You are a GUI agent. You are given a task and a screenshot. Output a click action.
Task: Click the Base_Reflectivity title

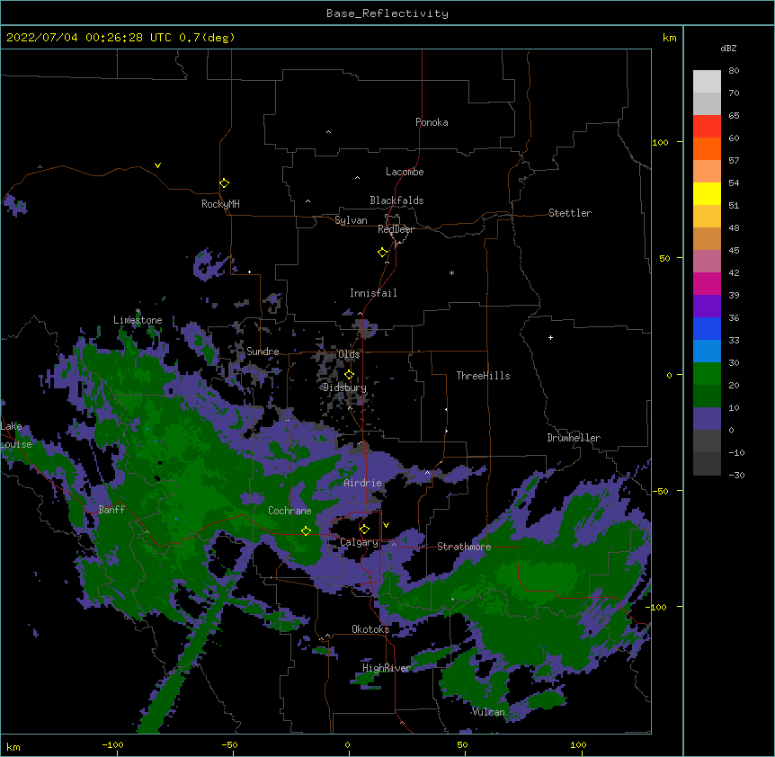click(387, 13)
